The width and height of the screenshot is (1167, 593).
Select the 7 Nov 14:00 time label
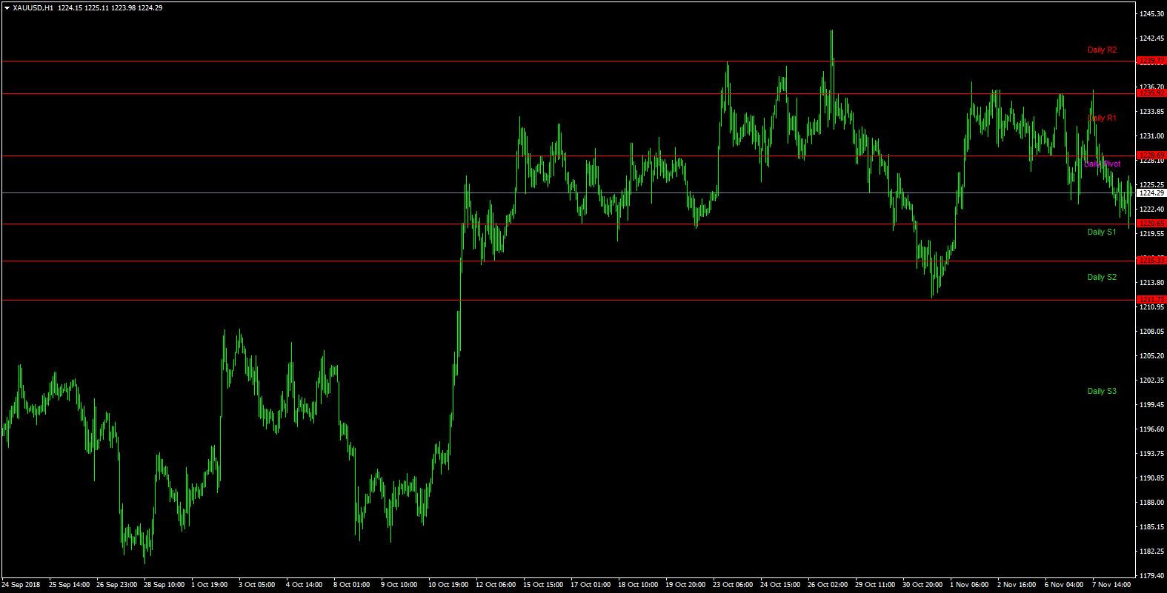[1111, 585]
